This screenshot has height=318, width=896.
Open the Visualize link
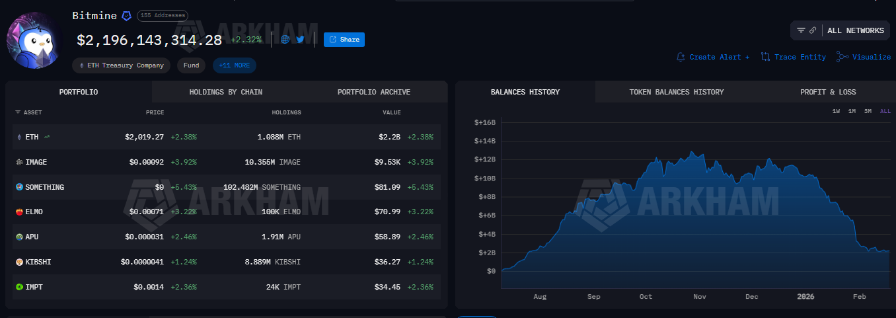872,57
